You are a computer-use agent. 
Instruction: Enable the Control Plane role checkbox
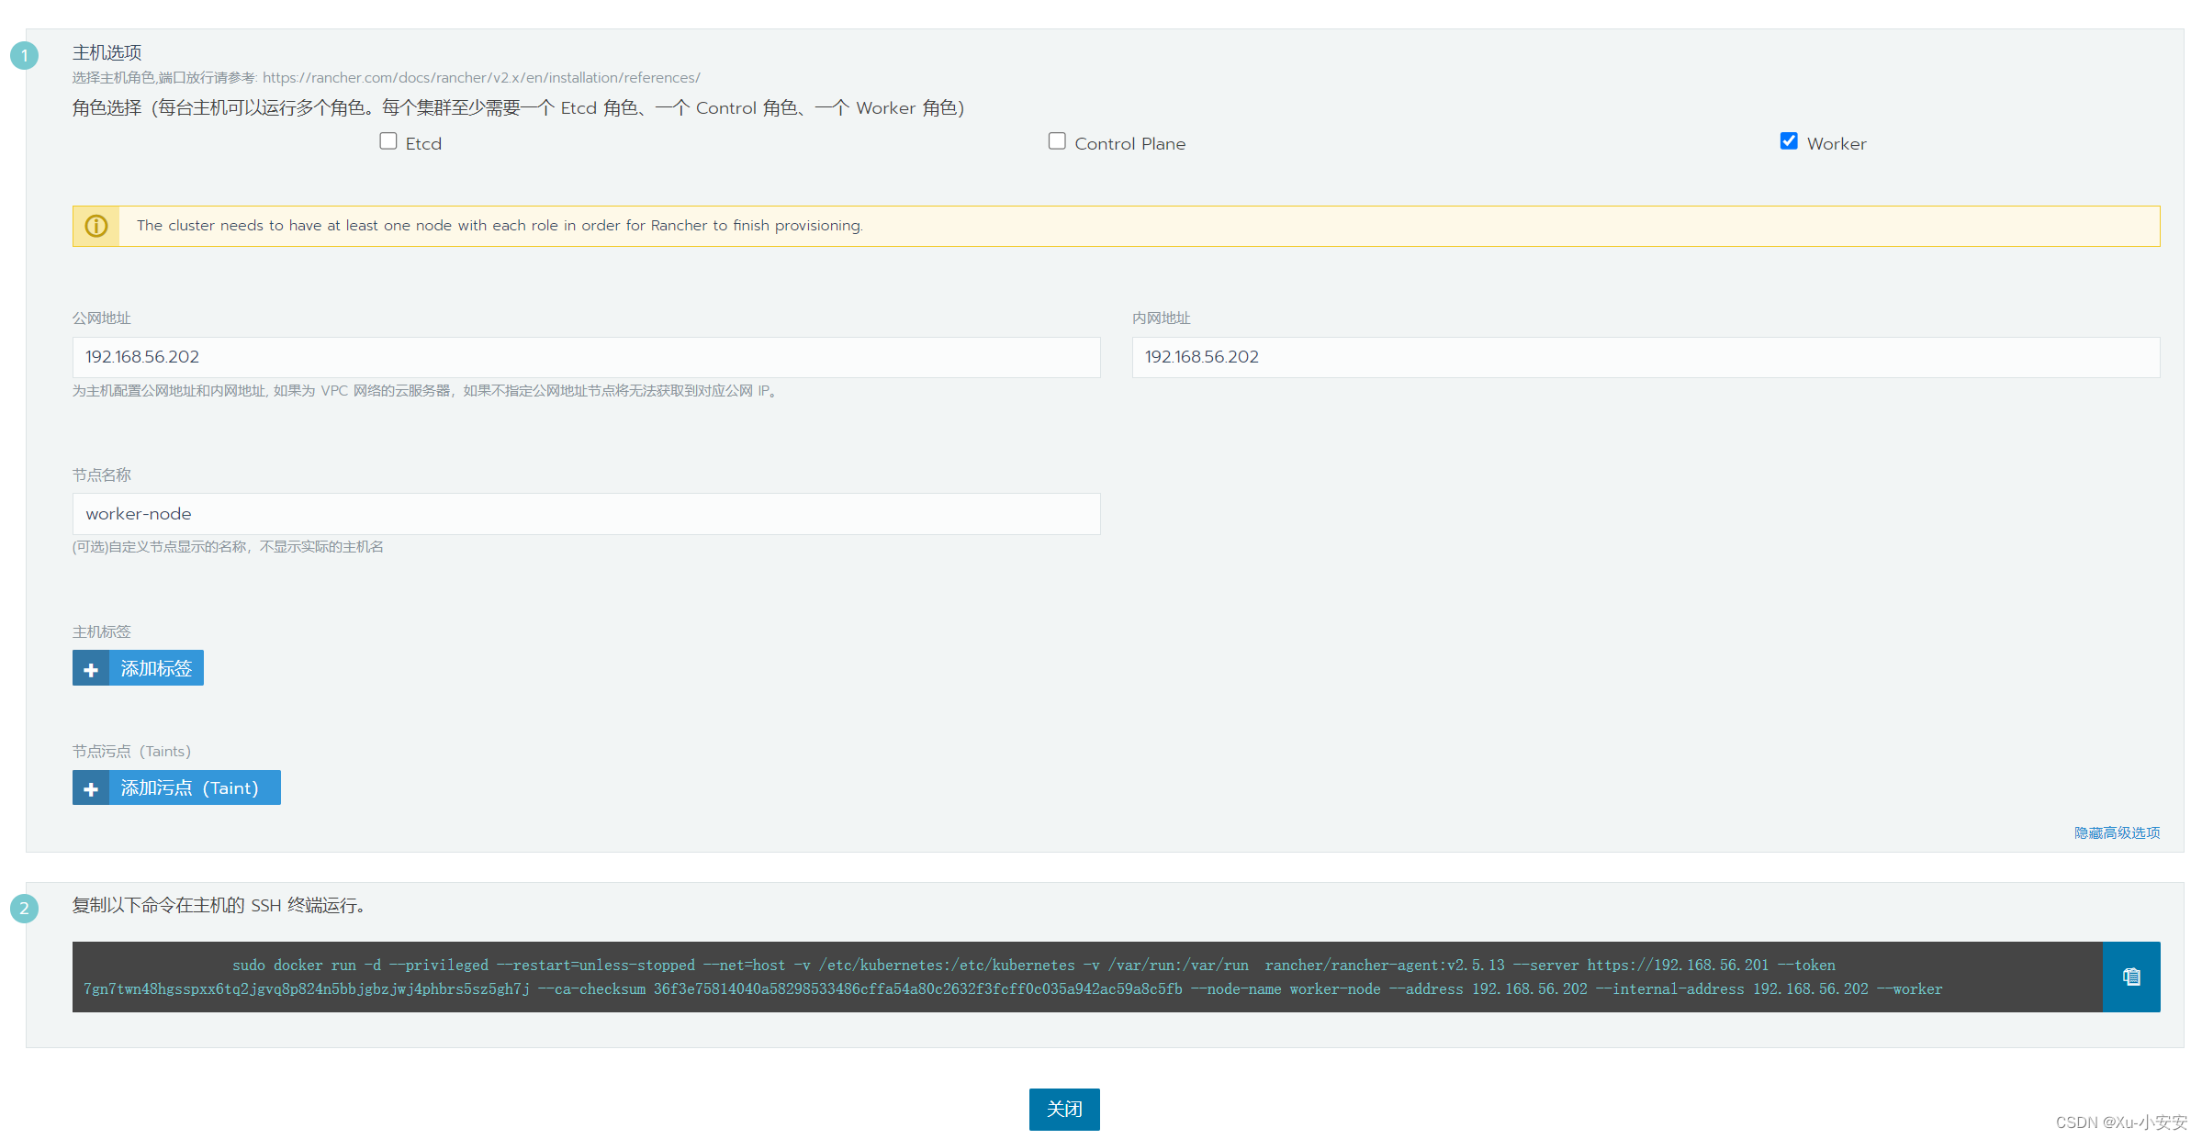[1057, 141]
